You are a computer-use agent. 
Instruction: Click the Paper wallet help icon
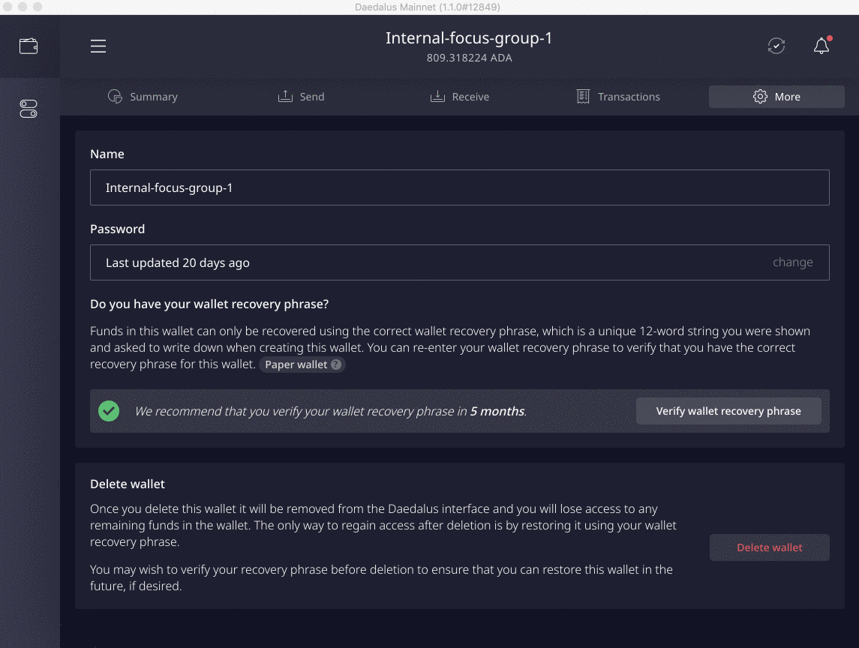point(336,365)
